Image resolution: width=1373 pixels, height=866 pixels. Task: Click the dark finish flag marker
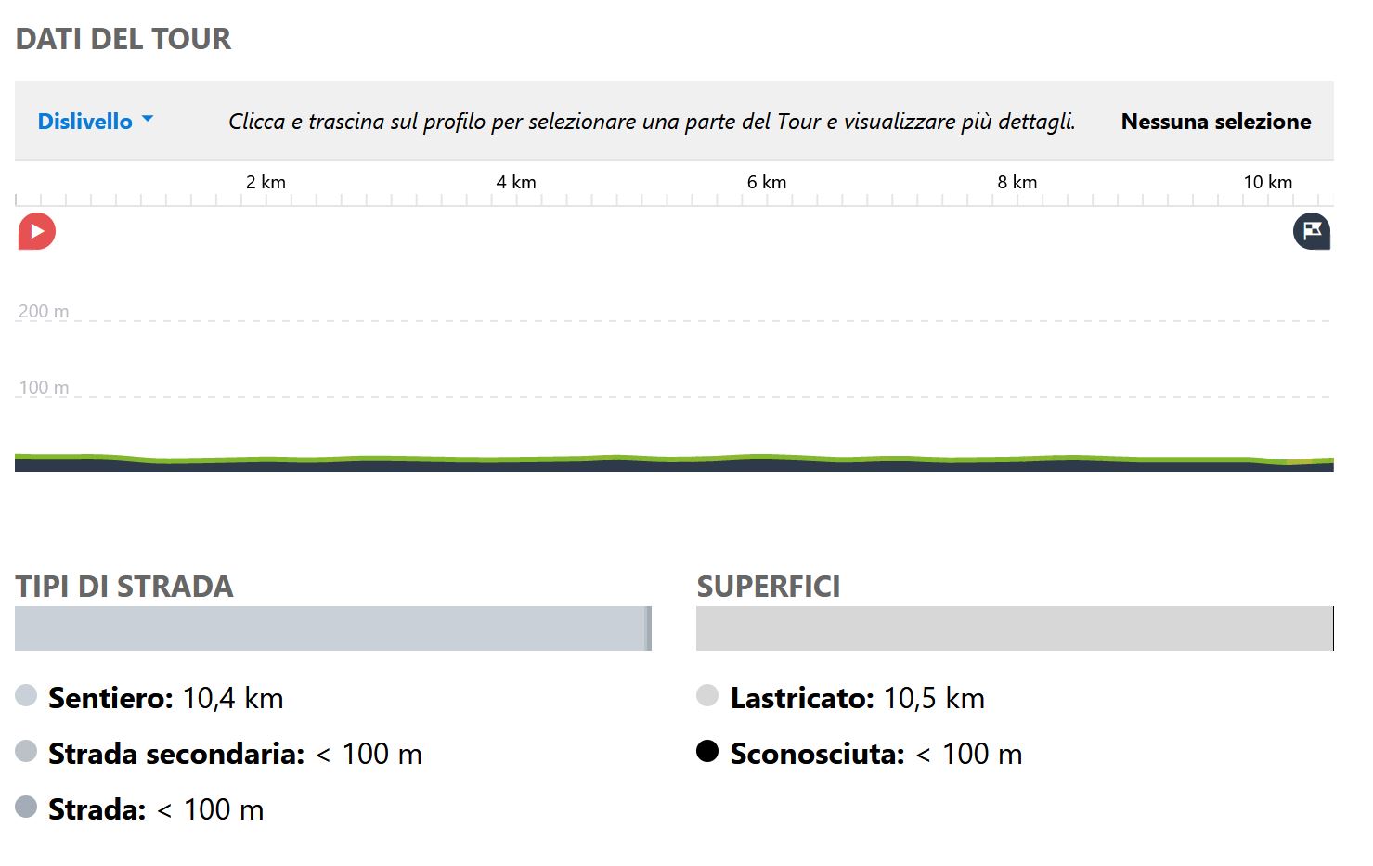[1312, 231]
